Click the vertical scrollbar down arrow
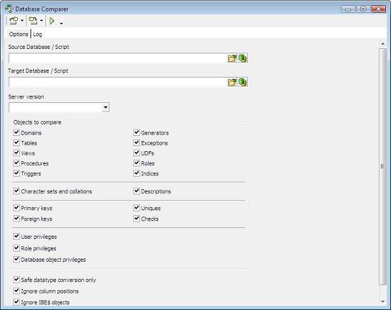The height and width of the screenshot is (310, 391). pyautogui.click(x=382, y=302)
